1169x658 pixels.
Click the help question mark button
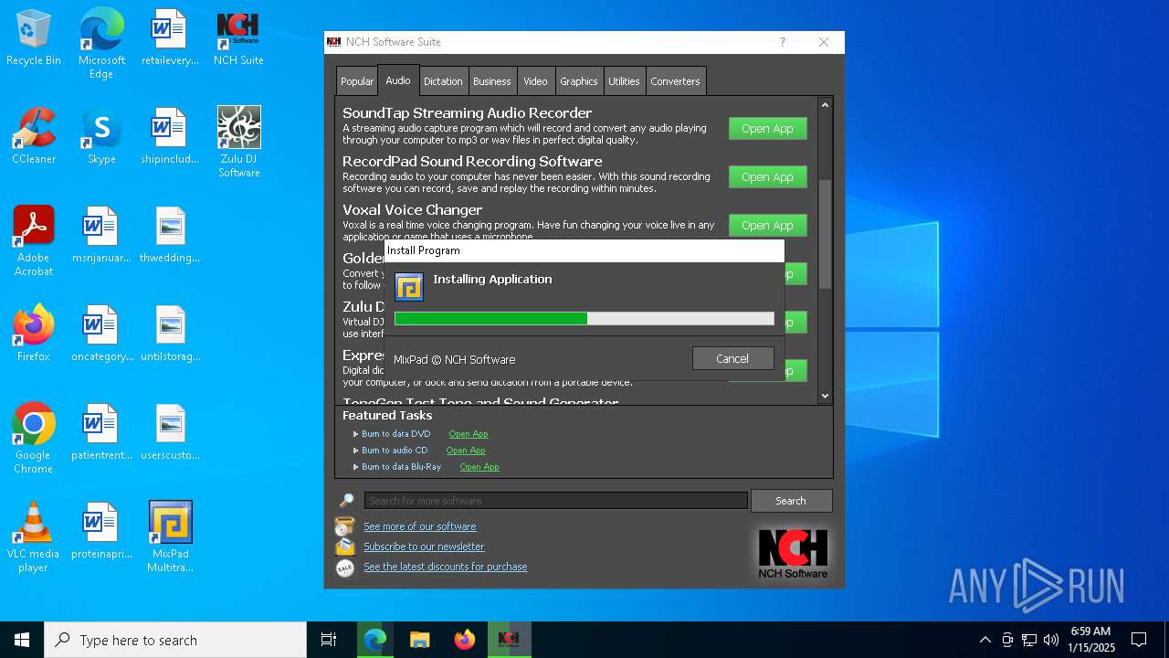click(782, 42)
